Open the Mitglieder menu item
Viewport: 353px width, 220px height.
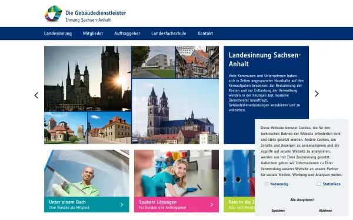(93, 33)
